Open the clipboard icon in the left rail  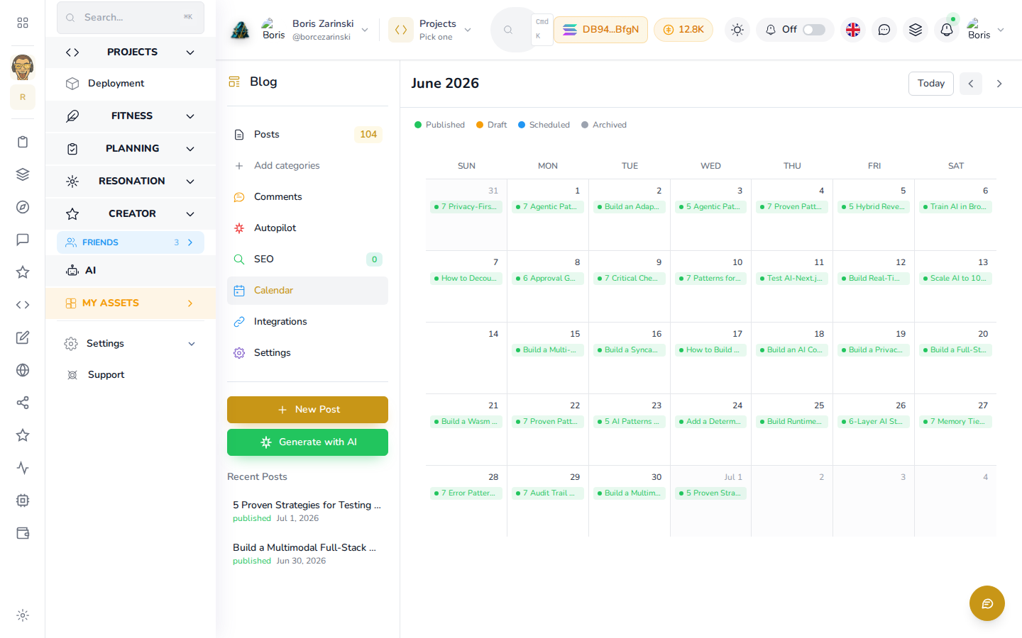23,142
